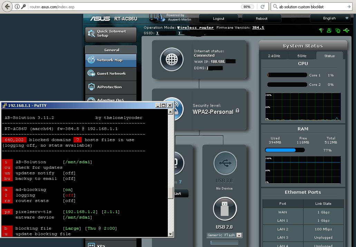Click the "LAN 2" port cell

tap(283, 229)
